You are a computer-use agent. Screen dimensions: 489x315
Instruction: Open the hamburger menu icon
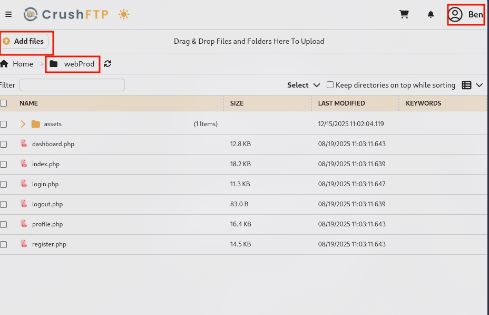tap(8, 14)
